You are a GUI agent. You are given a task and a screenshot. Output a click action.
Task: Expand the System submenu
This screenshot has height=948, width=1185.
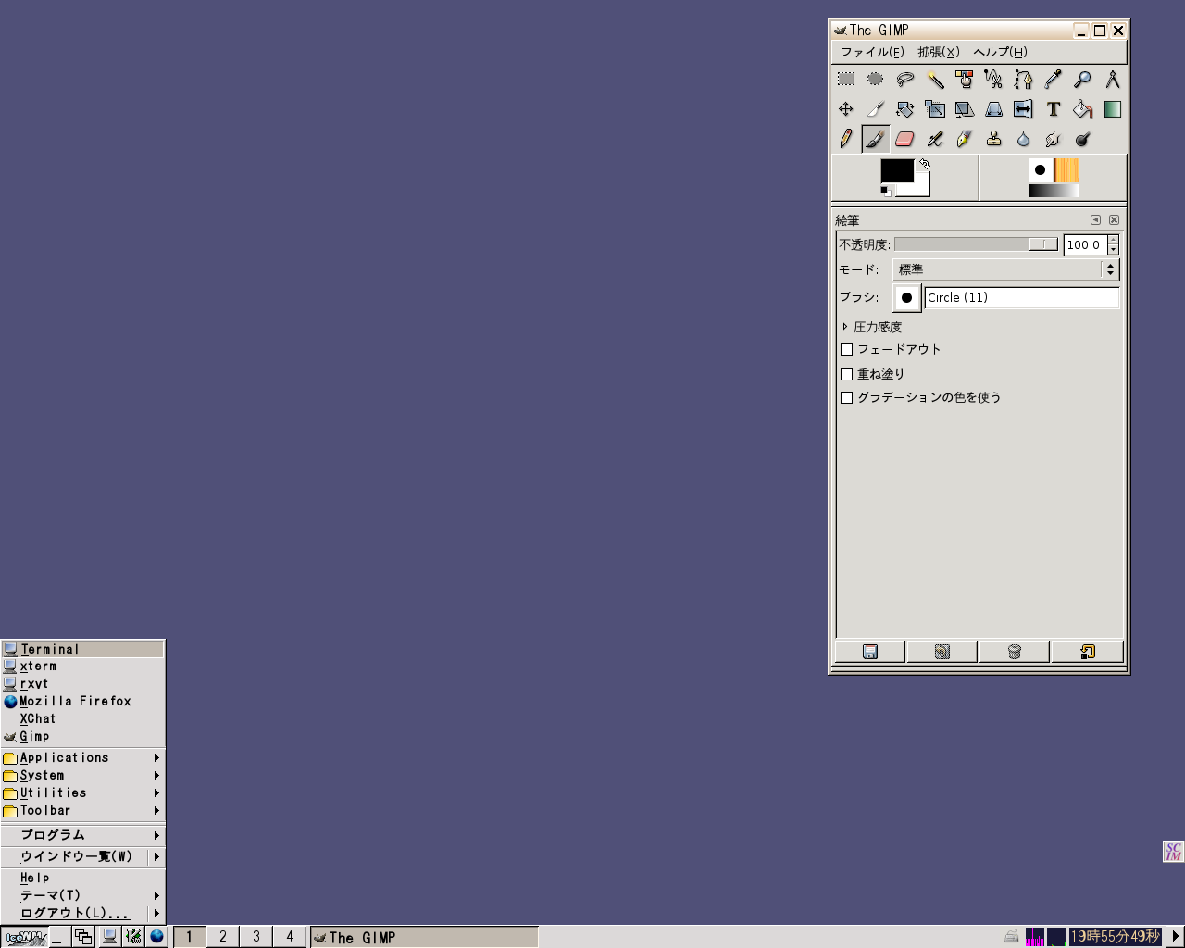coord(83,776)
